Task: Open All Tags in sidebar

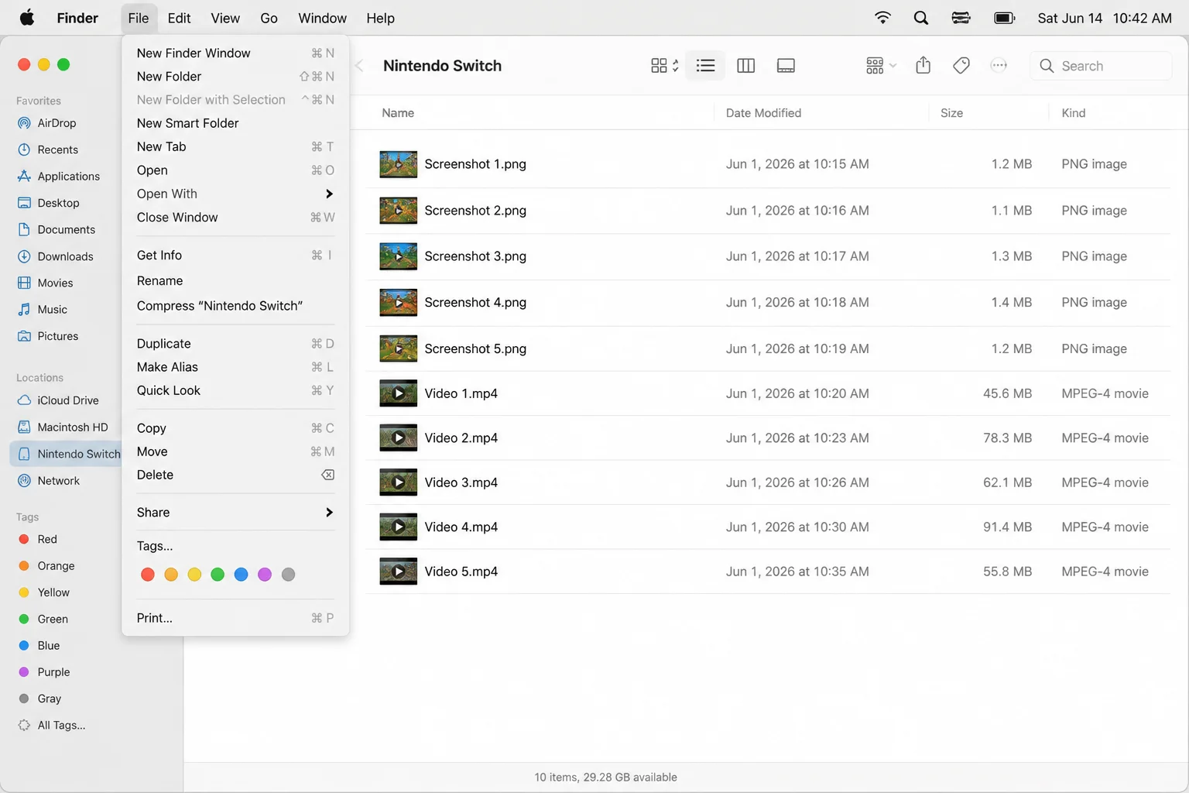Action: click(x=51, y=726)
